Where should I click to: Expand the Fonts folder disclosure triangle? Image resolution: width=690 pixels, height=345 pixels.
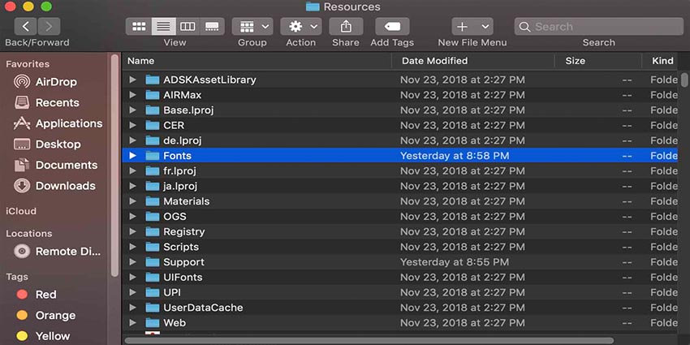(133, 156)
